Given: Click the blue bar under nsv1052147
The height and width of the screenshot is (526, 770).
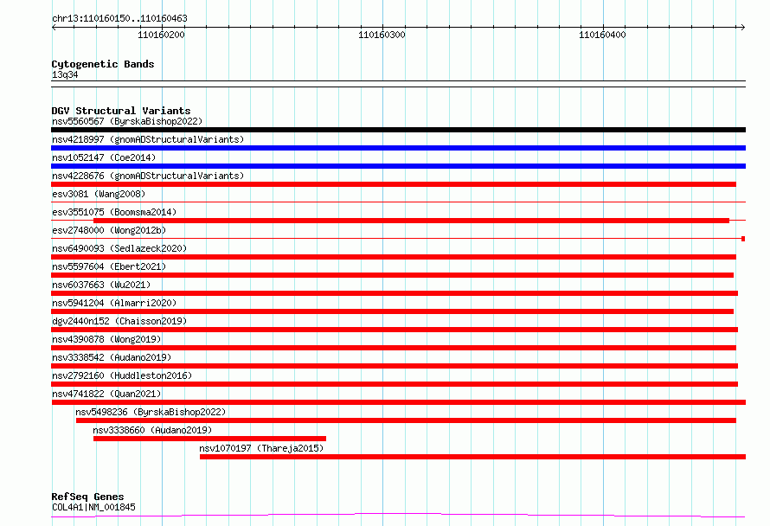Looking at the screenshot, I should point(398,166).
